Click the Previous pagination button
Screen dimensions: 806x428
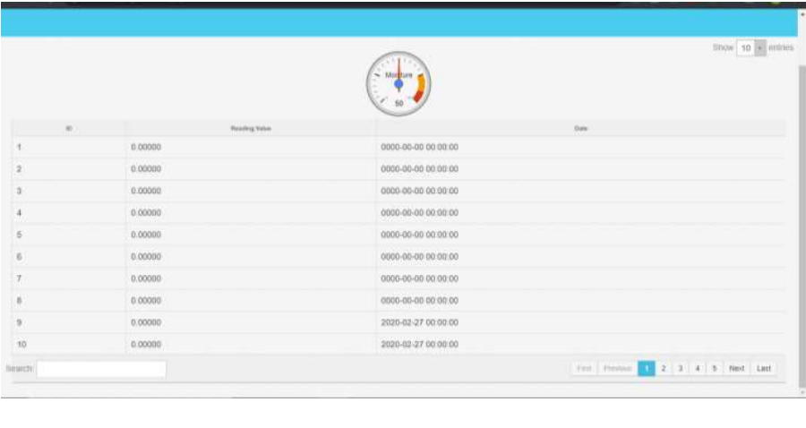click(x=617, y=368)
